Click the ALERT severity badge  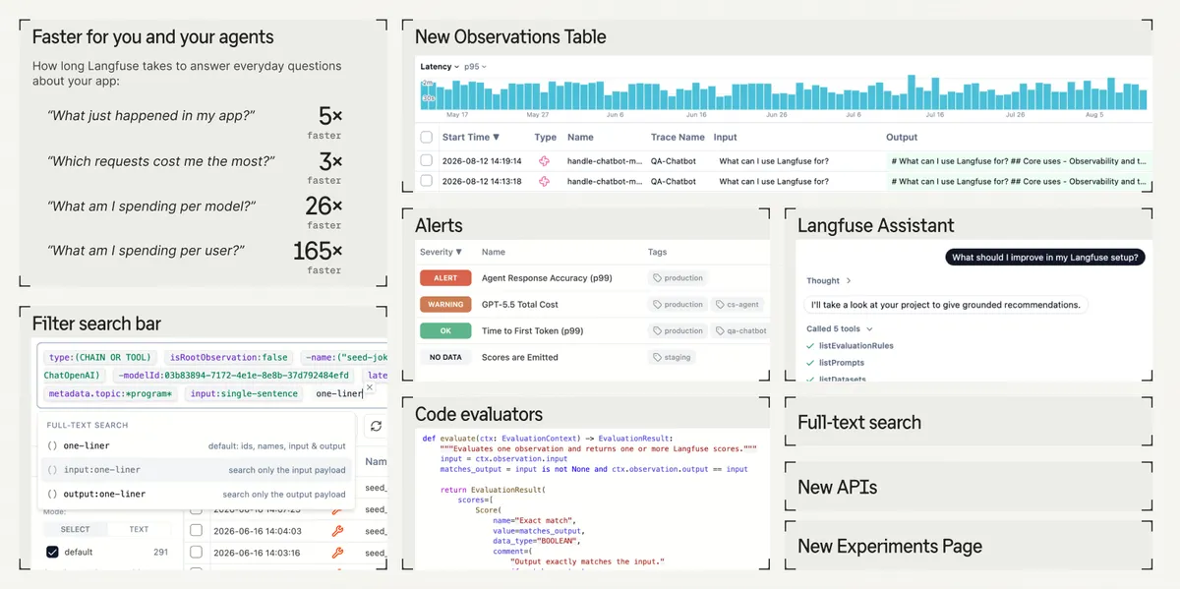tap(445, 278)
